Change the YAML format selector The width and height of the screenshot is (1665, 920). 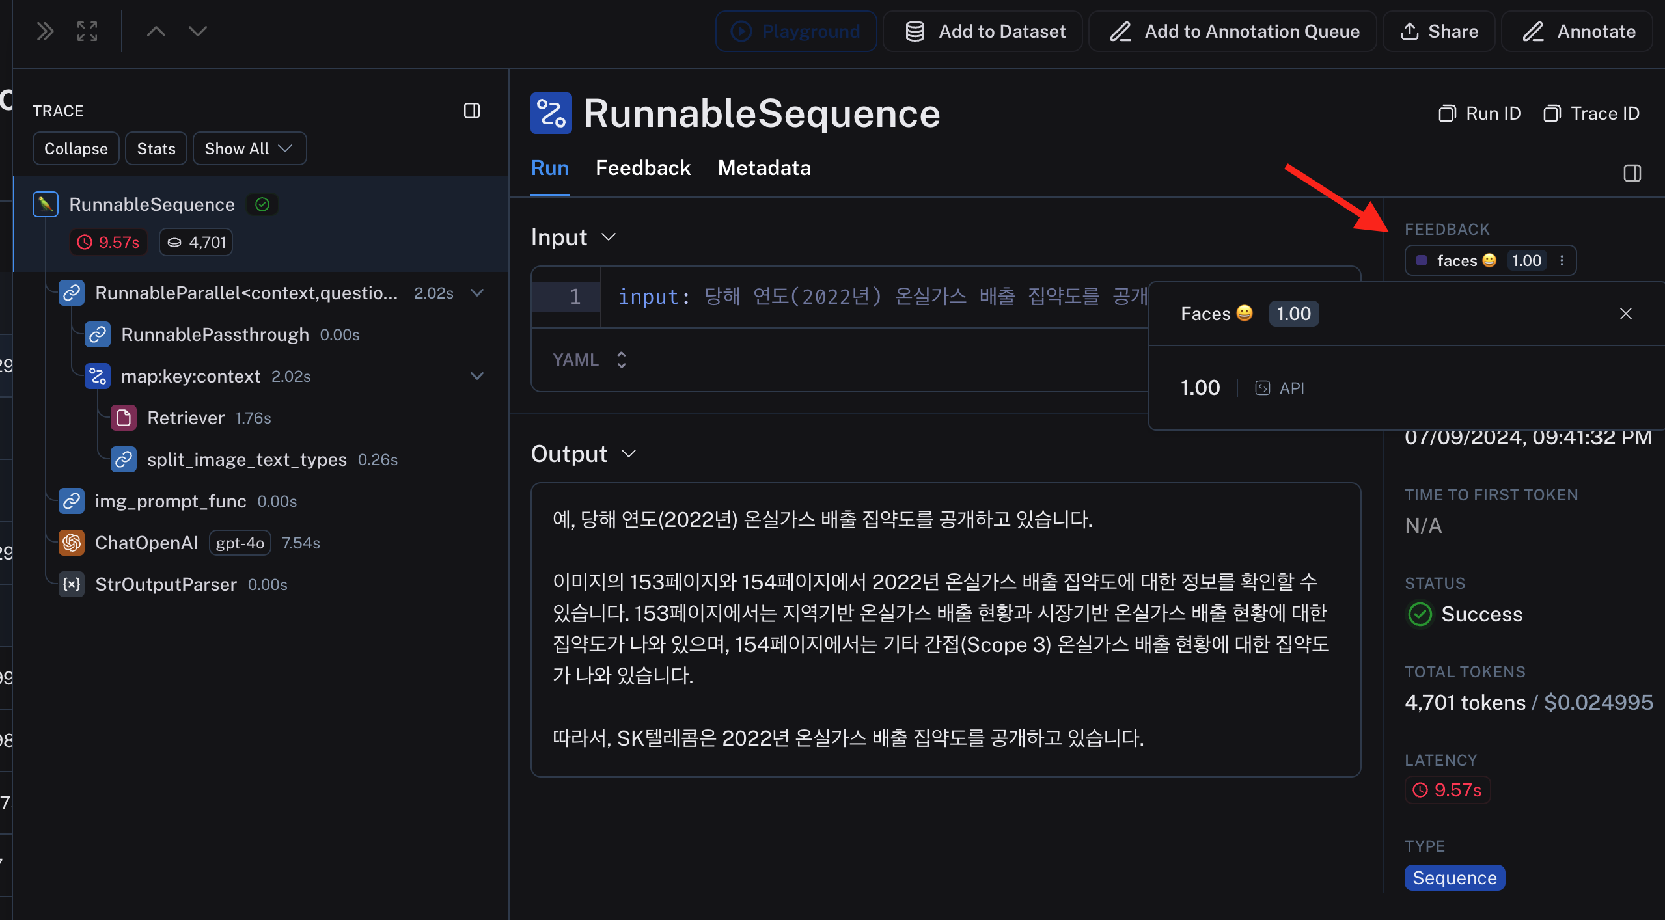coord(589,360)
